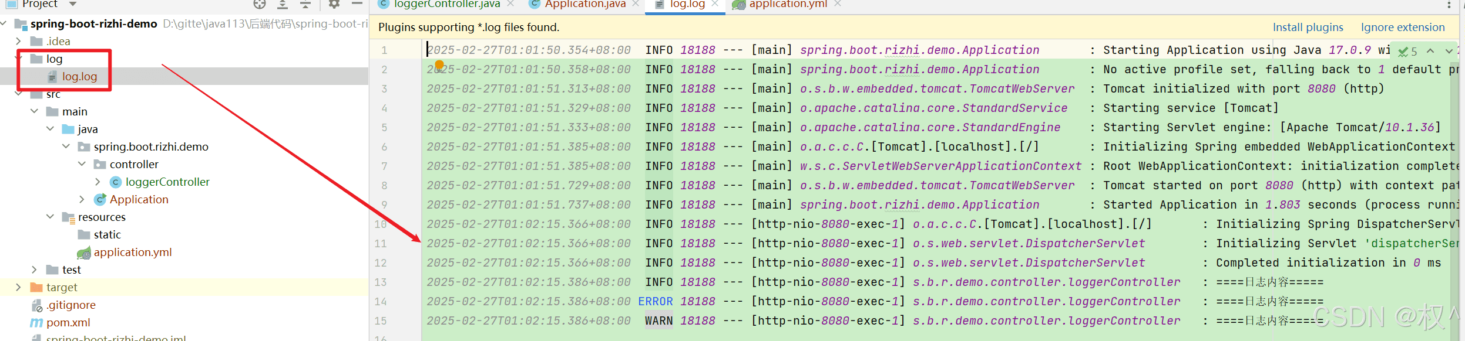
Task: Click line number 1 in the gutter
Action: coord(384,50)
